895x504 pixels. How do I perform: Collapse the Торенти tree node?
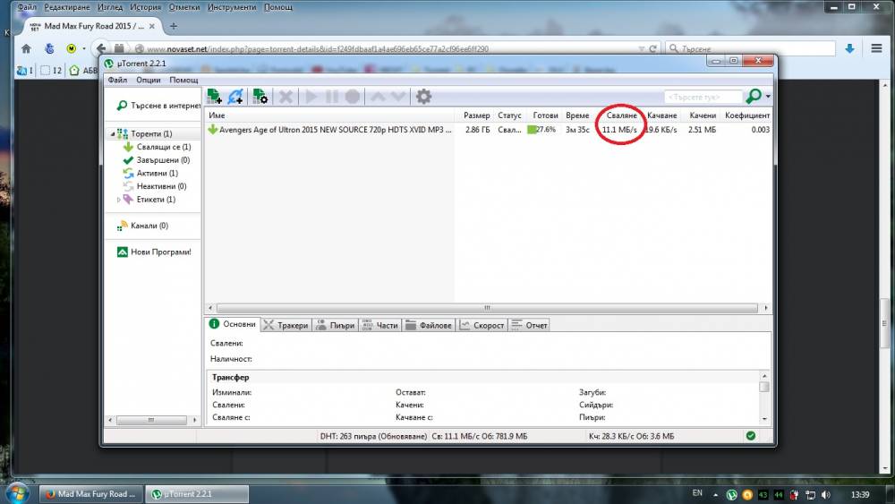pos(113,133)
